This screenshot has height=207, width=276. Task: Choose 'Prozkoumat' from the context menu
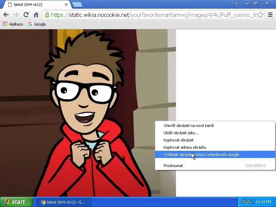[x=215, y=166]
